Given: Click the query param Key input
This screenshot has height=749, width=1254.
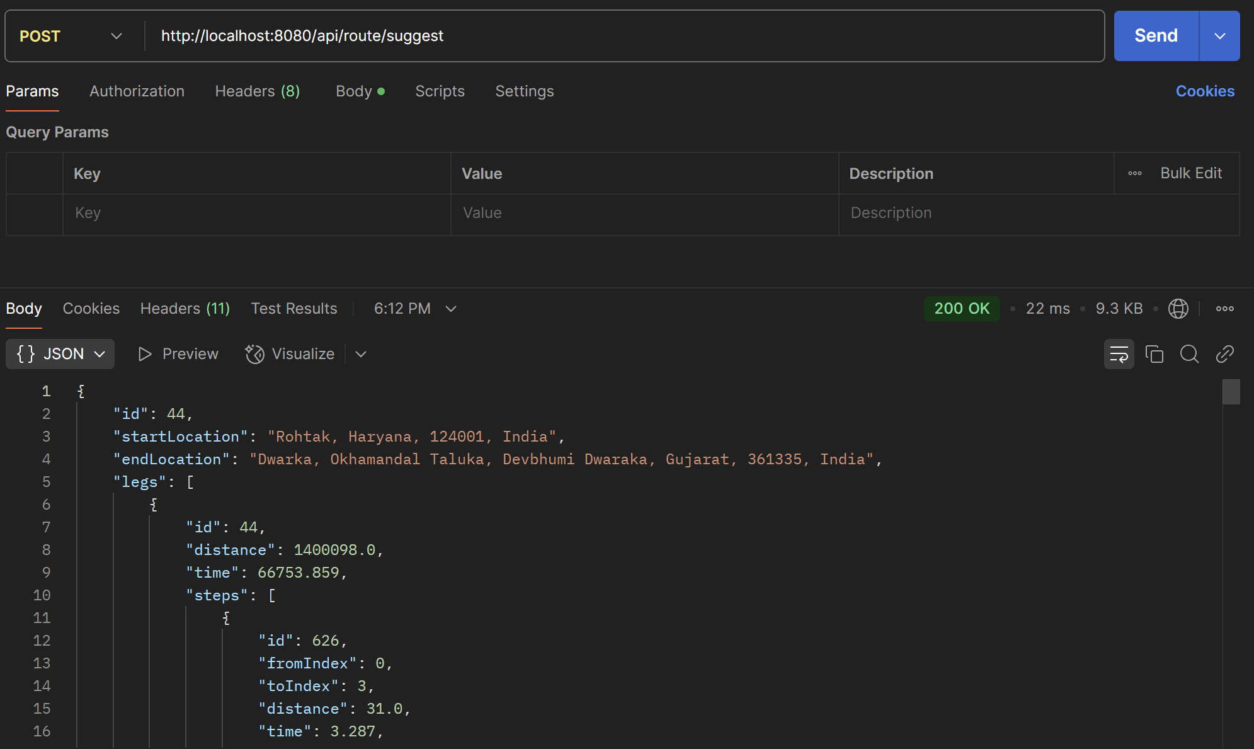Looking at the screenshot, I should click(x=257, y=214).
